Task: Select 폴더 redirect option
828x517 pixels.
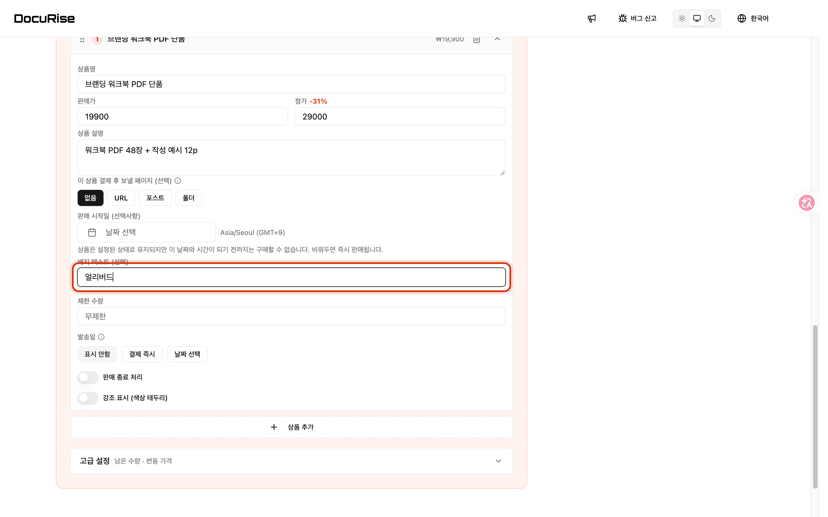Action: pos(189,198)
